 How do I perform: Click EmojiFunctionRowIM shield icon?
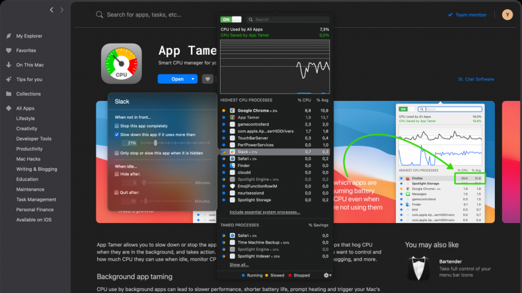pyautogui.click(x=233, y=186)
